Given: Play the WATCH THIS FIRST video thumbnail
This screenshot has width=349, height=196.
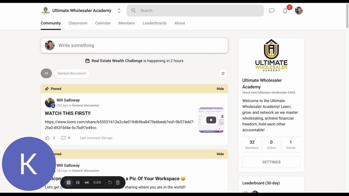Looking at the screenshot, I should tap(211, 120).
